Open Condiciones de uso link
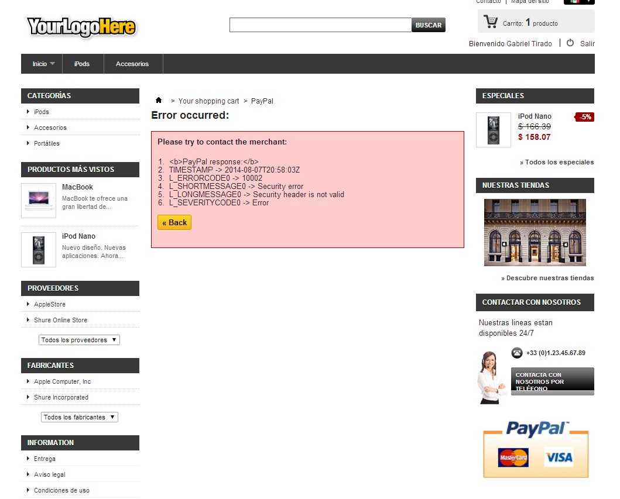The image size is (620, 499). coord(61,490)
